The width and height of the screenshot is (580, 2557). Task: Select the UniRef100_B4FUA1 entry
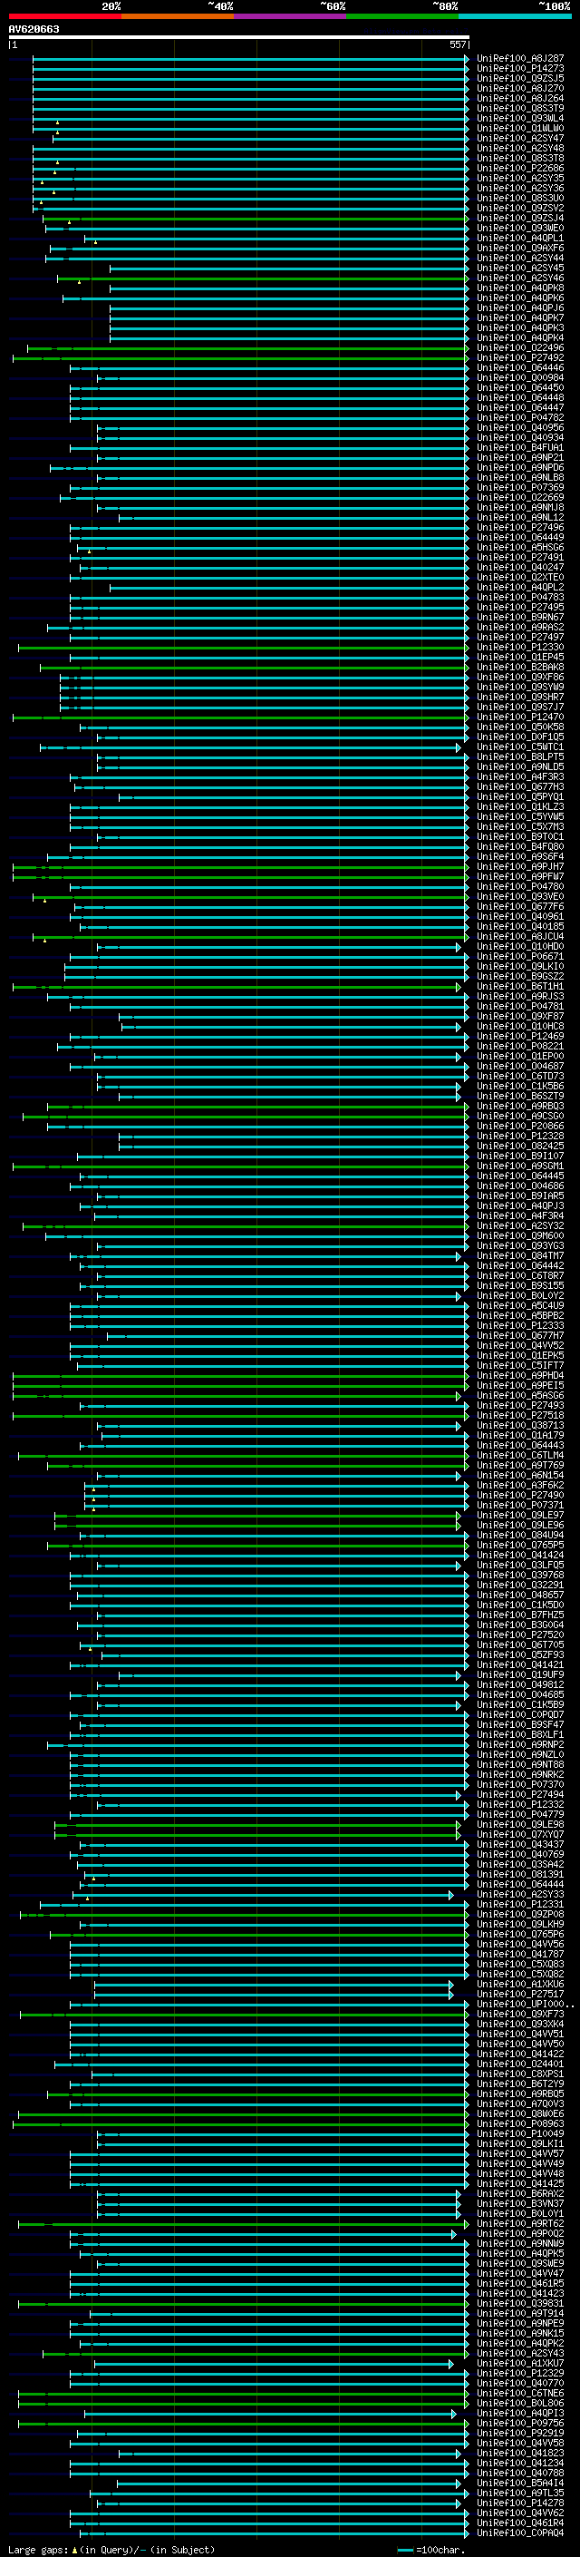[519, 448]
